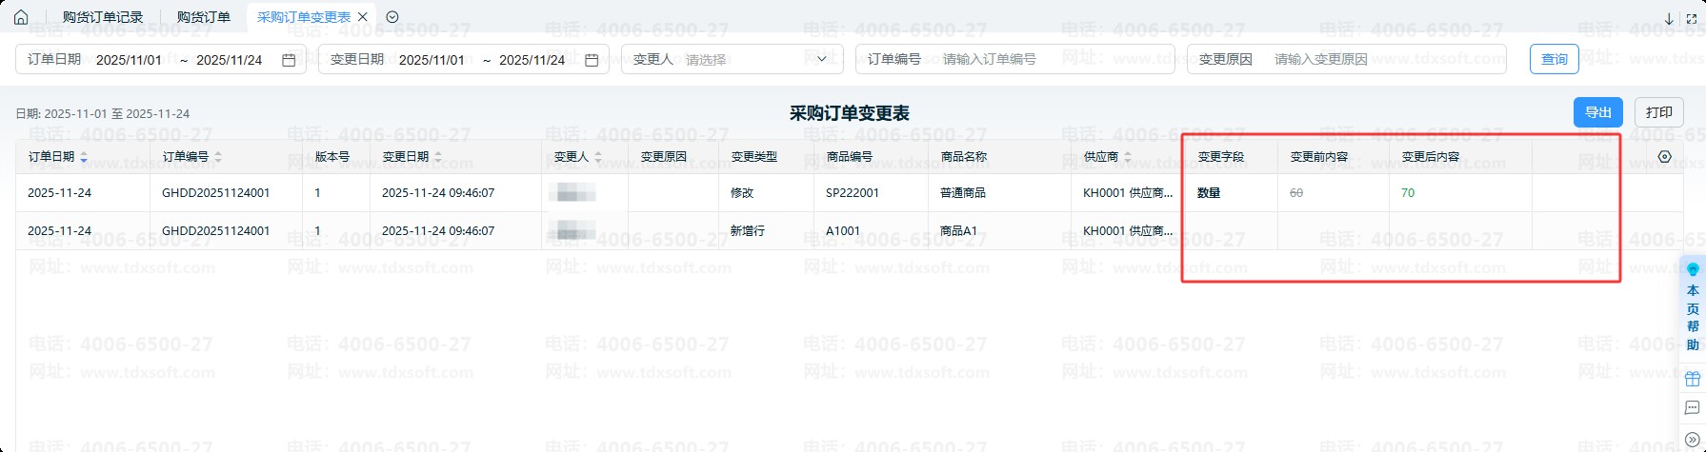
Task: Click the 导出 export button
Action: 1597,112
